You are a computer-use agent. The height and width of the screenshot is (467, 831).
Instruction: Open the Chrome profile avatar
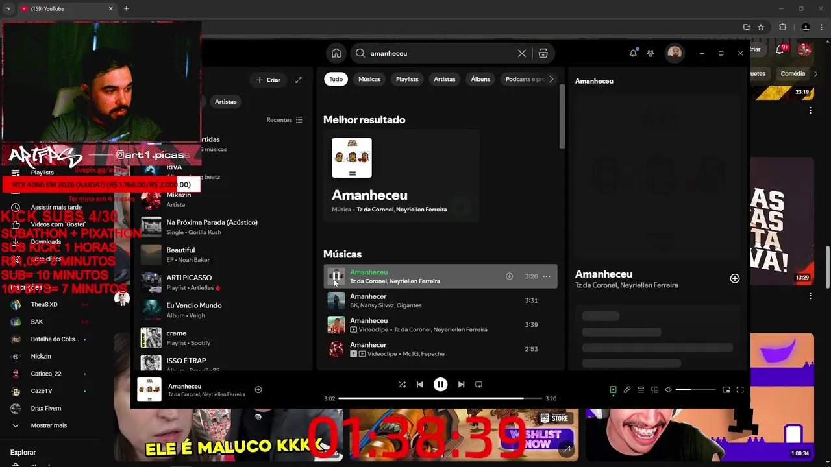(806, 27)
